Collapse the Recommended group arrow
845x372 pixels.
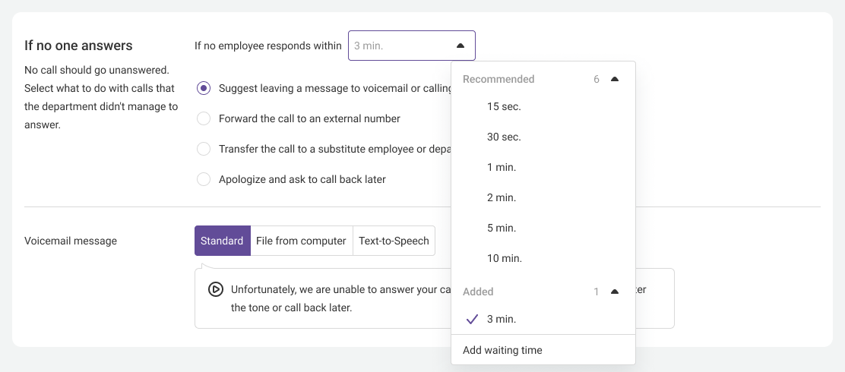[615, 79]
